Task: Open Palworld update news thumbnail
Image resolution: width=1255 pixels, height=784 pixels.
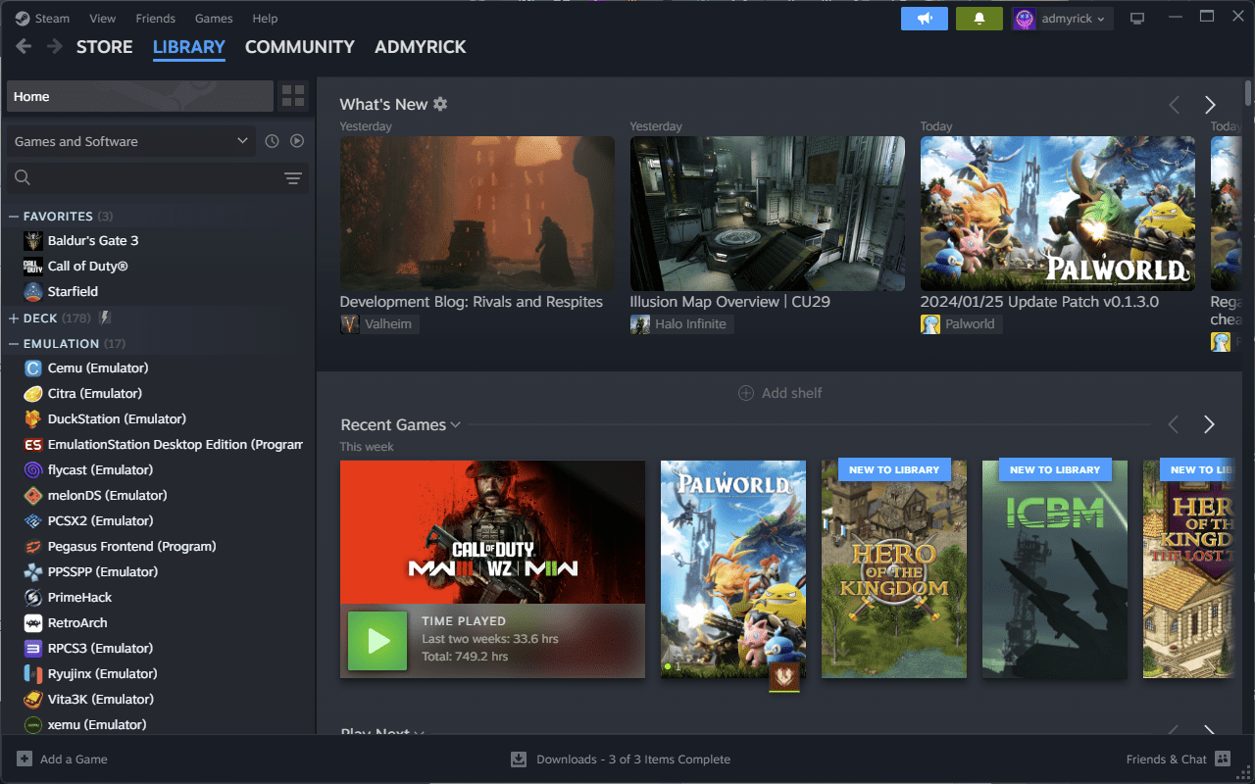Action: [1058, 213]
